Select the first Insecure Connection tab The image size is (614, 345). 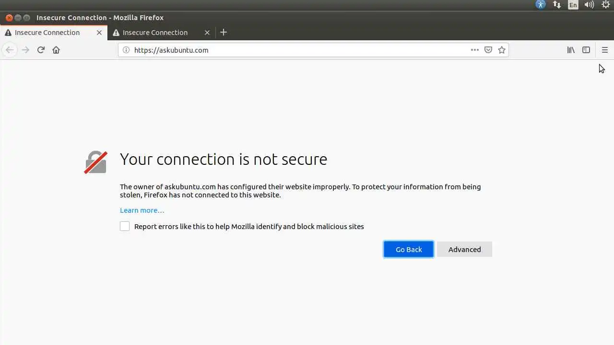coord(47,33)
